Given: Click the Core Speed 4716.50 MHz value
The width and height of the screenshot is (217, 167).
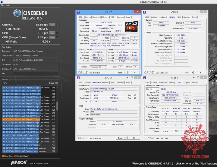Looking at the screenshot, I should point(98,52).
